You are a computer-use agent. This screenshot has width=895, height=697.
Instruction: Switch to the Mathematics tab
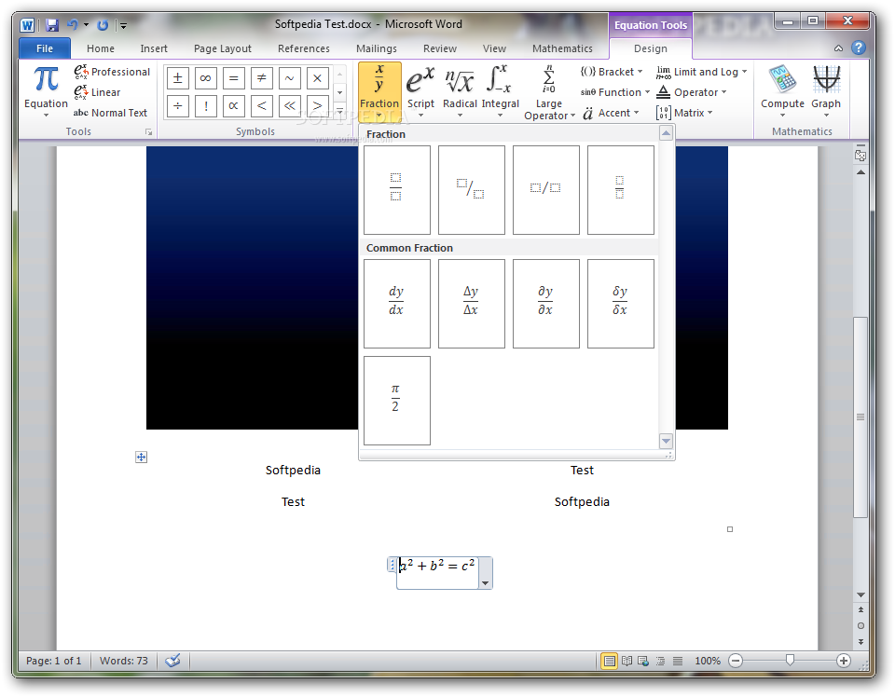point(562,48)
